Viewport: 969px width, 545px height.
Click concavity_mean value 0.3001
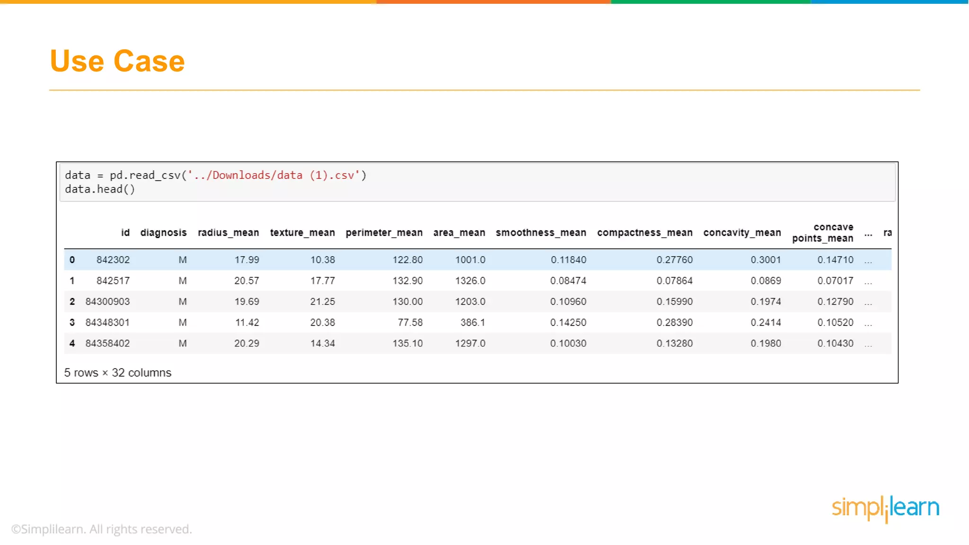pos(766,260)
